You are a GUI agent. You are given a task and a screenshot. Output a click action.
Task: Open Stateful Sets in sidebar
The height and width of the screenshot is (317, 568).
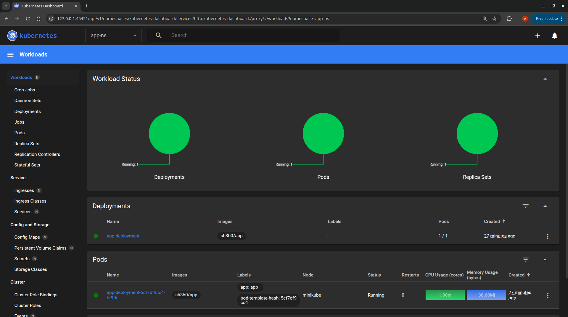(x=27, y=165)
